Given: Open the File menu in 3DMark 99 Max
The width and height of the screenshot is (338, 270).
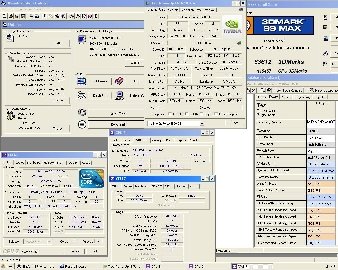Looking at the screenshot, I should (3, 9).
